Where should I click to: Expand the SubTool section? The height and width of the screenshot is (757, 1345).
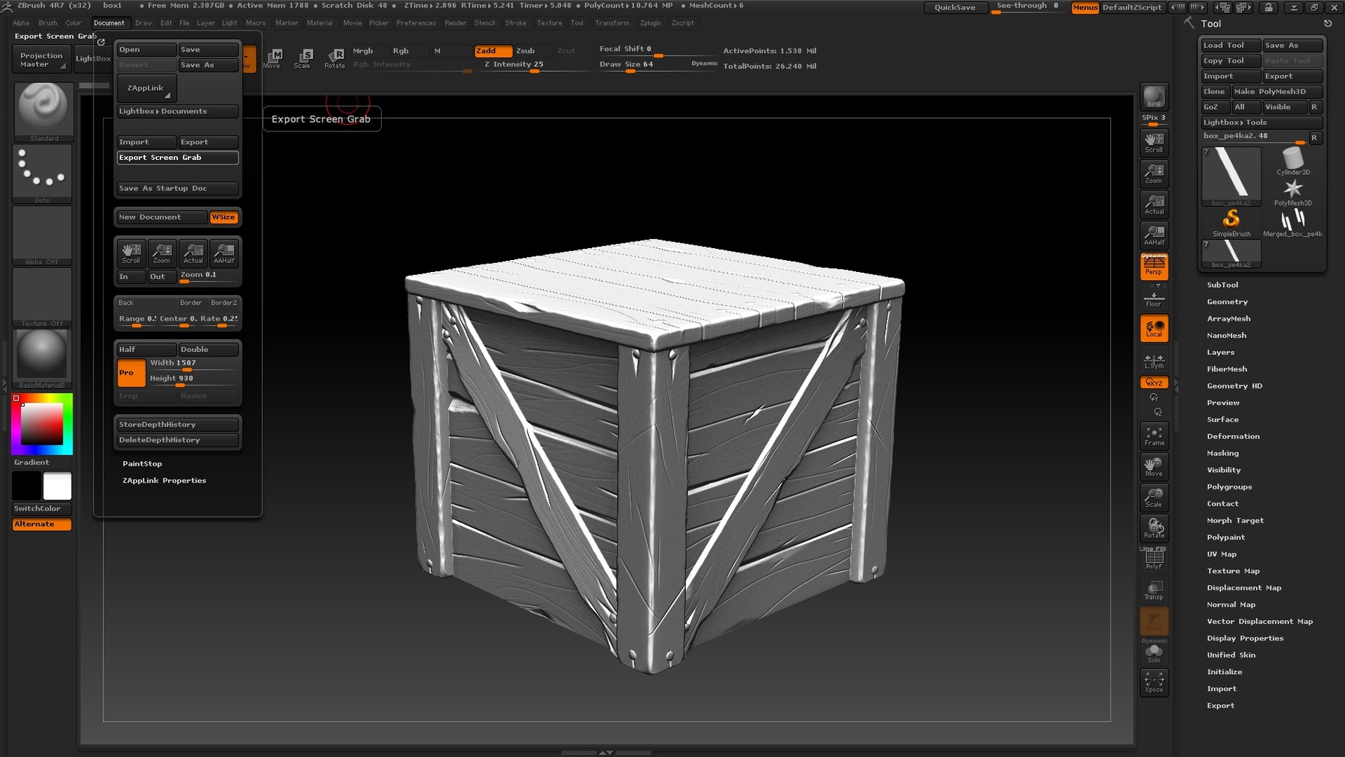[x=1222, y=285]
